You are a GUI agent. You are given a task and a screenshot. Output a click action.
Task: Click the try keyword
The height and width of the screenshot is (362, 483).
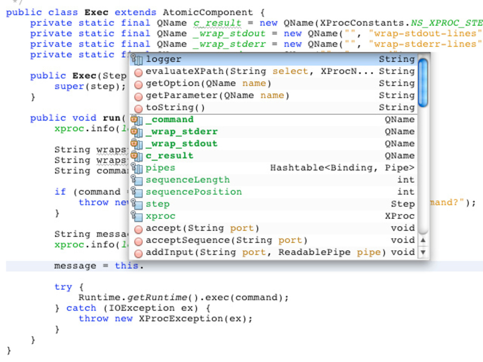63,287
